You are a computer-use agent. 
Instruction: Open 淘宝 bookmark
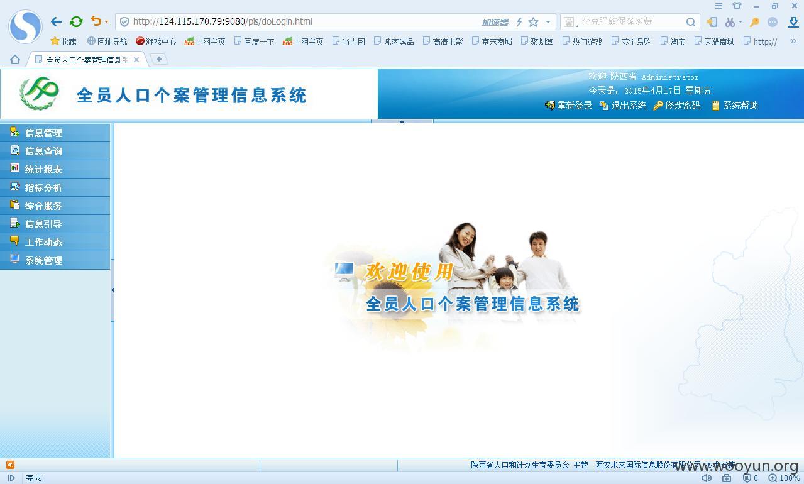[x=673, y=41]
